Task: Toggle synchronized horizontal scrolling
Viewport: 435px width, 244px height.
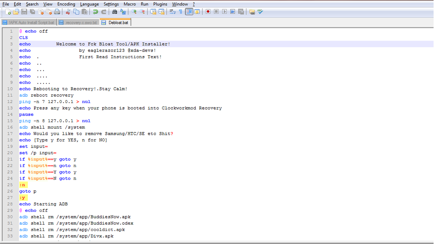Action: [161, 12]
